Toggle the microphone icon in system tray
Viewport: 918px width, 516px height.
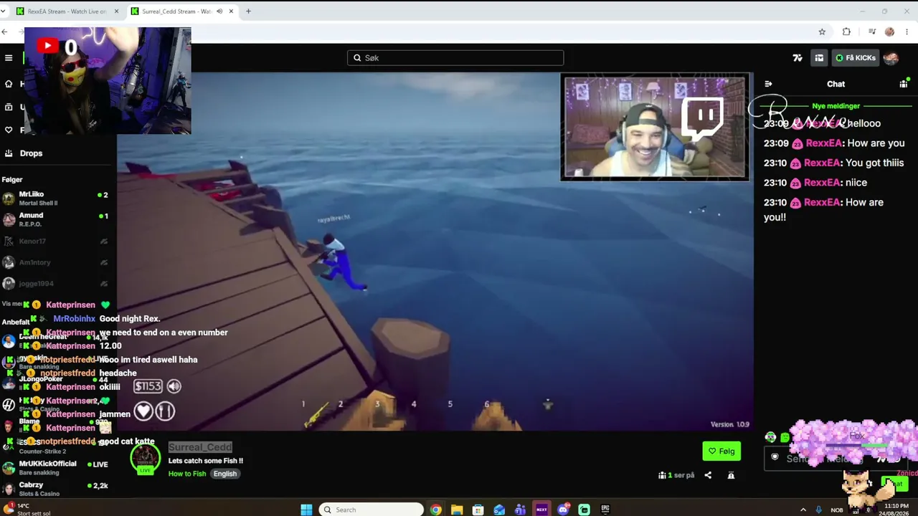(x=818, y=510)
